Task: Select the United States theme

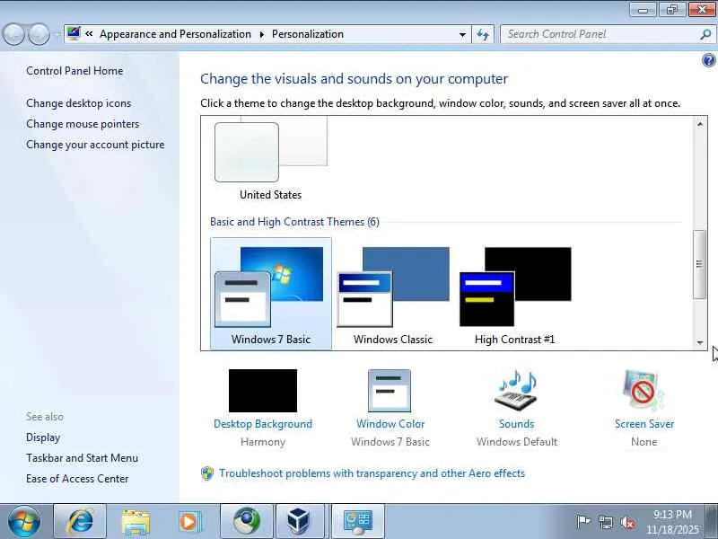Action: 271,159
